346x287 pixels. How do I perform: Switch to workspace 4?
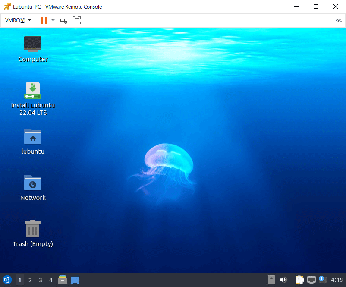click(x=51, y=280)
